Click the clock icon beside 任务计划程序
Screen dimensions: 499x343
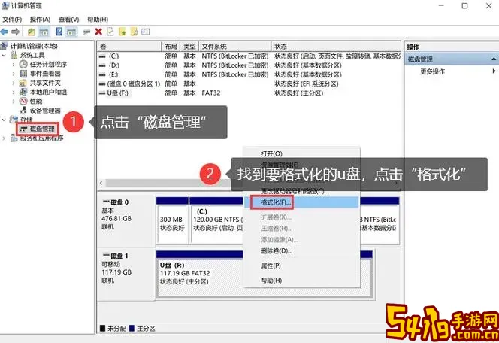tap(23, 64)
